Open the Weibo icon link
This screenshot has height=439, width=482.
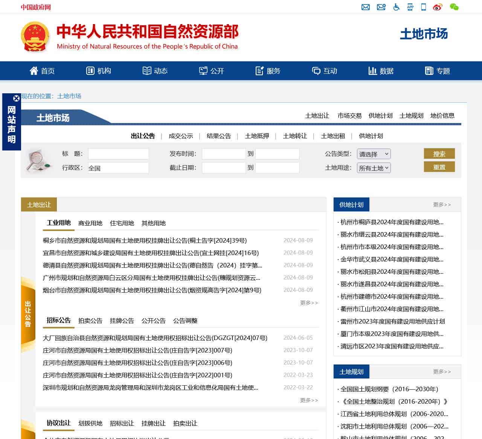click(438, 7)
